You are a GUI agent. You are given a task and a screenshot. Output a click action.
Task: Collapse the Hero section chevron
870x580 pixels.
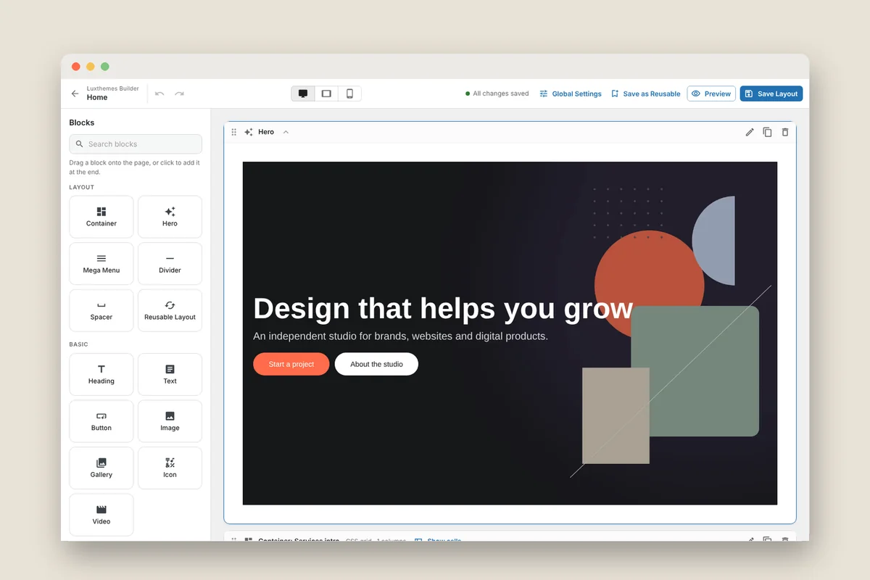(x=286, y=132)
